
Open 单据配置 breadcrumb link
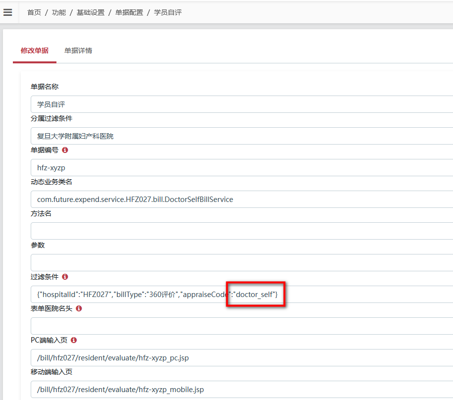tap(129, 12)
